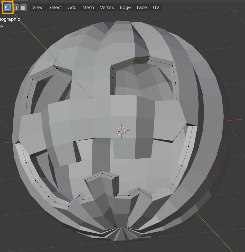This screenshot has height=252, width=245.
Task: Click the 3D cursor at the sphere center
Action: 121,131
